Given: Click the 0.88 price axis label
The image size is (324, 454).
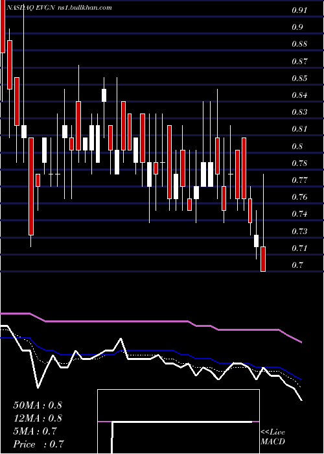Looking at the screenshot, I should [299, 44].
